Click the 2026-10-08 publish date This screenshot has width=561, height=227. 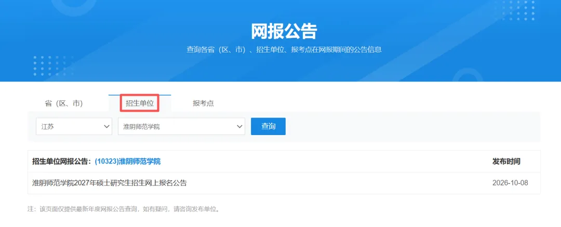point(510,183)
